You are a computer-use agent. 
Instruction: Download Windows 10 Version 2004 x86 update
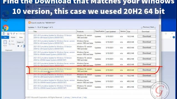pos(147,36)
